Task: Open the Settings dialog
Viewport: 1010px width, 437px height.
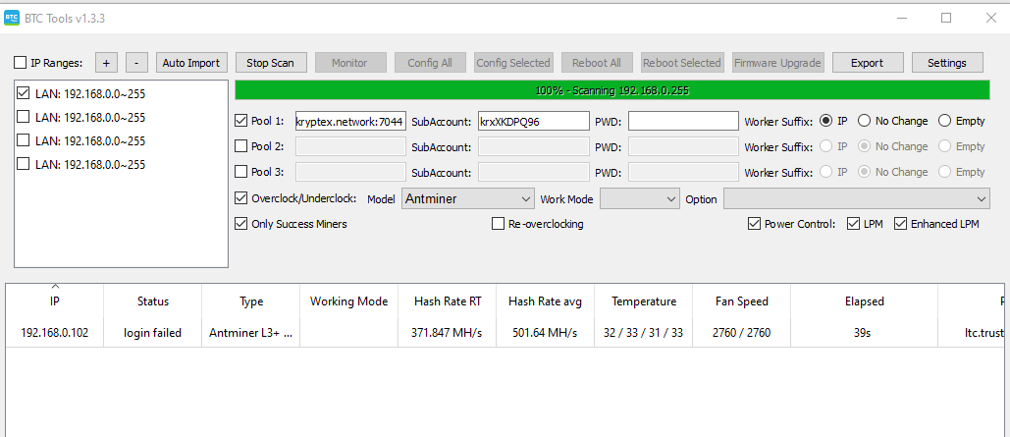Action: tap(946, 63)
